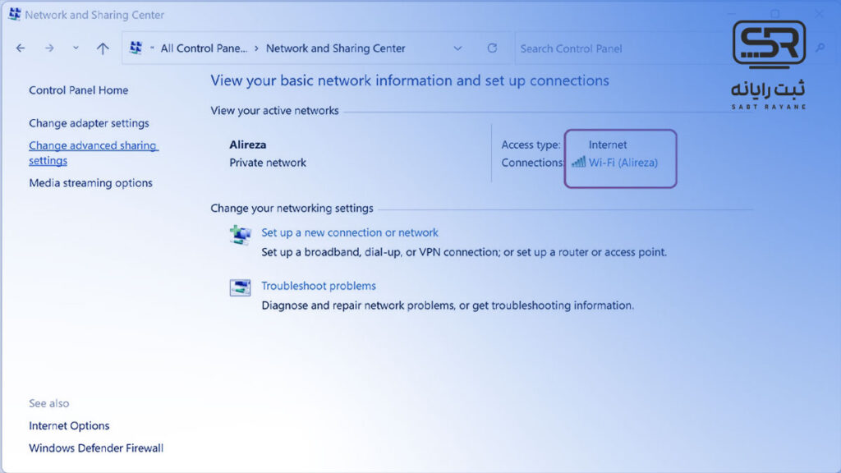This screenshot has height=473, width=841.
Task: Go up one level with Up arrow
Action: pos(103,48)
